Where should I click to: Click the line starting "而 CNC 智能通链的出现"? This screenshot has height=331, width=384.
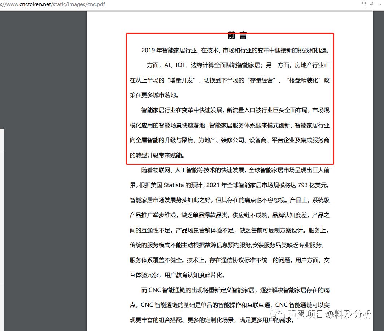235,290
